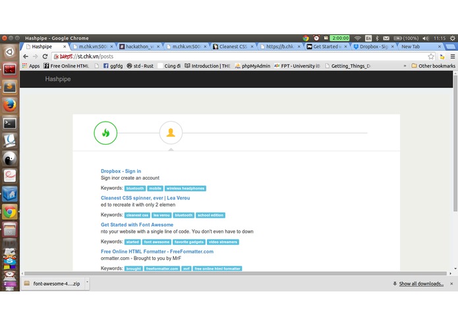This screenshot has height=325, width=458.
Task: Open the Bluetooth indicator in the top panel
Action: click(377, 38)
